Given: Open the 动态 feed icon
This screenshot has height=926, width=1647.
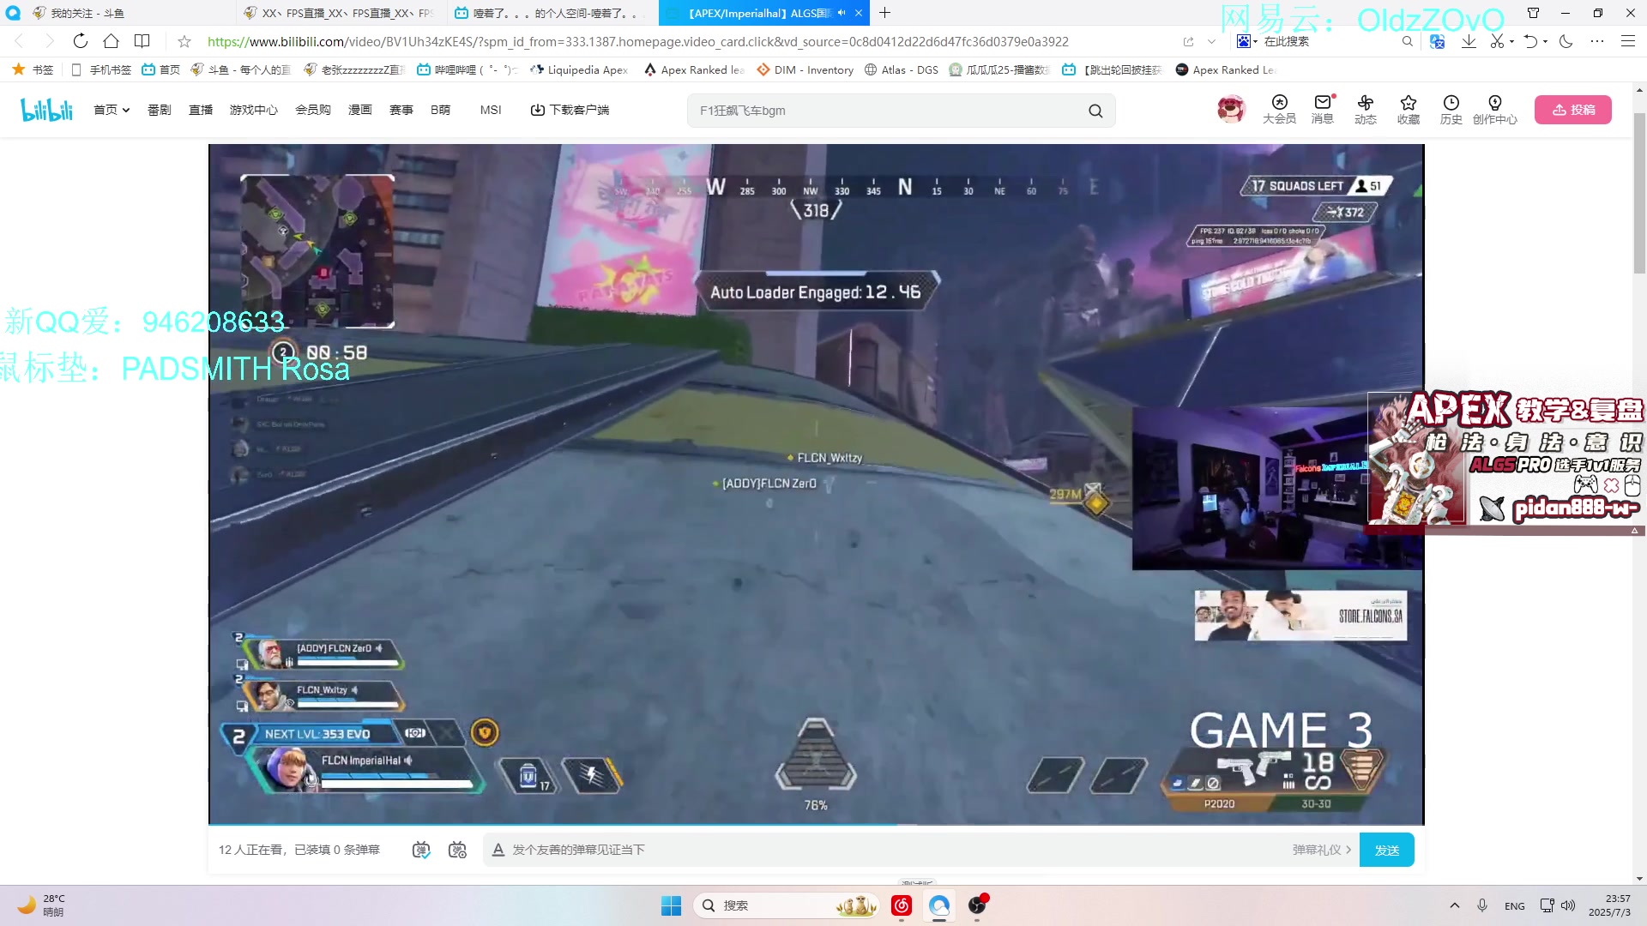Looking at the screenshot, I should pyautogui.click(x=1366, y=110).
